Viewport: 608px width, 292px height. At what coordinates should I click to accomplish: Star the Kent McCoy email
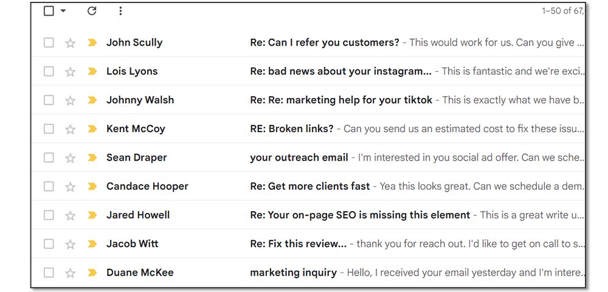pos(70,129)
